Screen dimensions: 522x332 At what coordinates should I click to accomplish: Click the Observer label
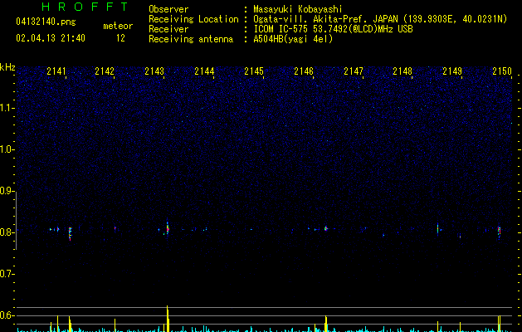click(168, 9)
